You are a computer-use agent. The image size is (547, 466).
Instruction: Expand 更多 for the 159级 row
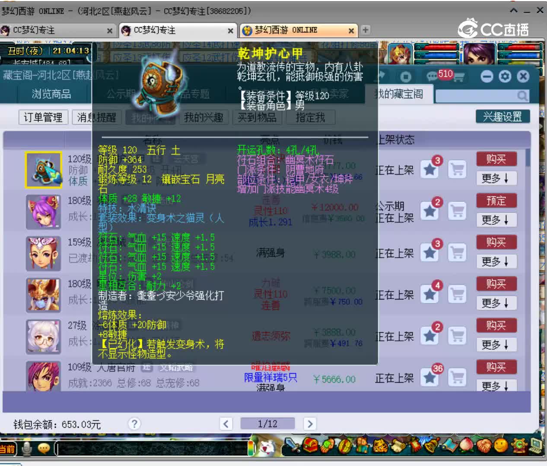[496, 261]
